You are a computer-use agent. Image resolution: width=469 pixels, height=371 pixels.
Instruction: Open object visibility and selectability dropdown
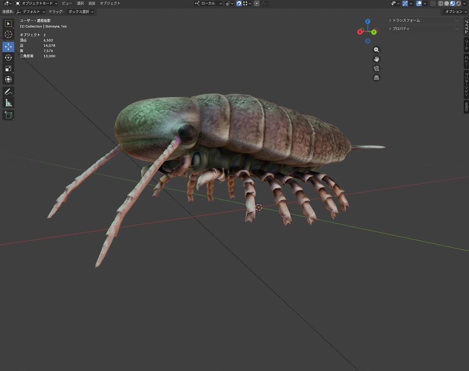pos(395,4)
